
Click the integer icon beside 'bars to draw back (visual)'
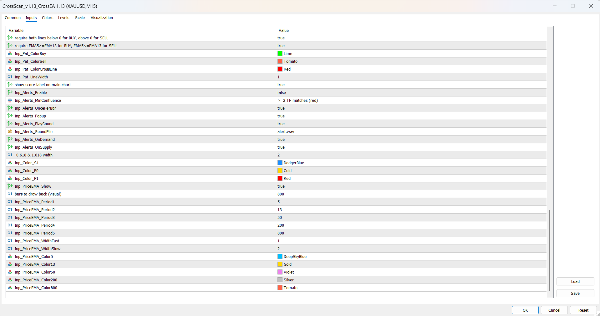click(x=10, y=194)
